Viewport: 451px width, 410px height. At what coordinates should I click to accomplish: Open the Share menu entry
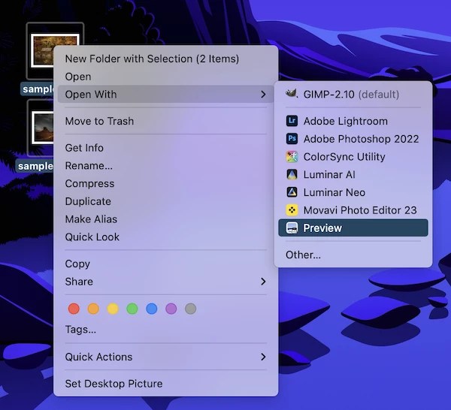pyautogui.click(x=165, y=282)
